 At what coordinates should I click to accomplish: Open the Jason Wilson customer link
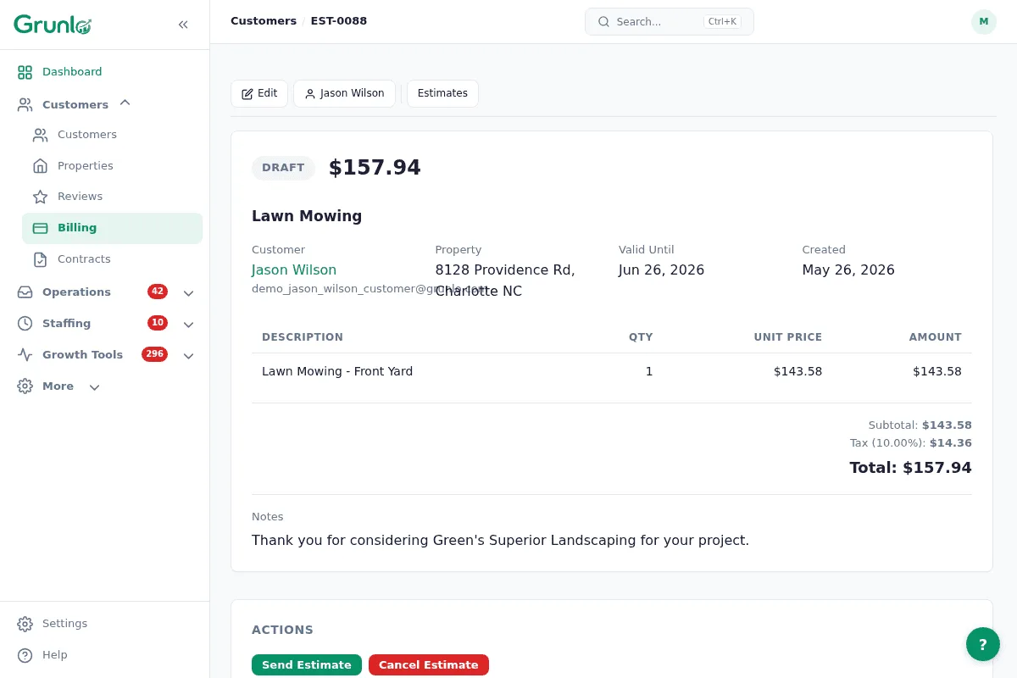[x=294, y=270]
